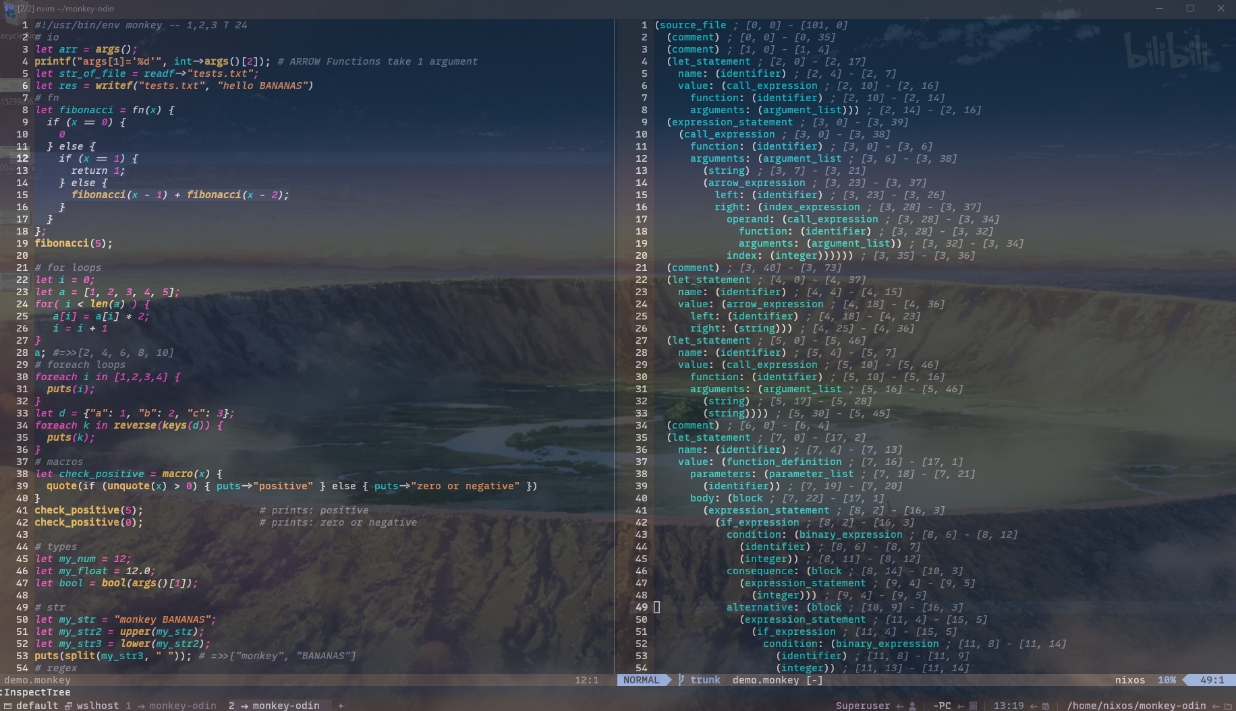Maximize the nvim terminal window
The image size is (1236, 711).
[1190, 8]
